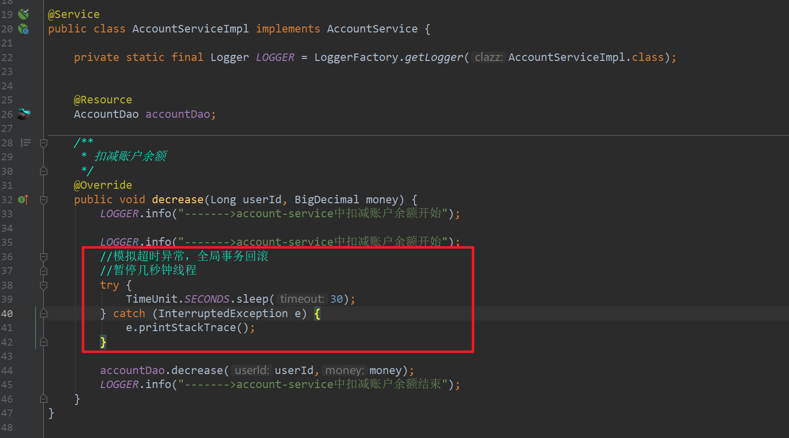The image size is (789, 438).
Task: Click the LOGGER constant in its declaration
Action: [275, 57]
